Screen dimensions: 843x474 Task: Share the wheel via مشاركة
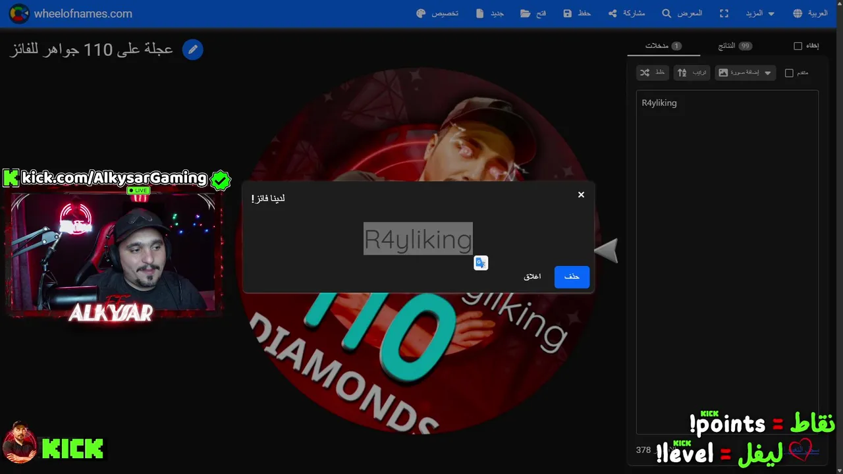pos(626,13)
